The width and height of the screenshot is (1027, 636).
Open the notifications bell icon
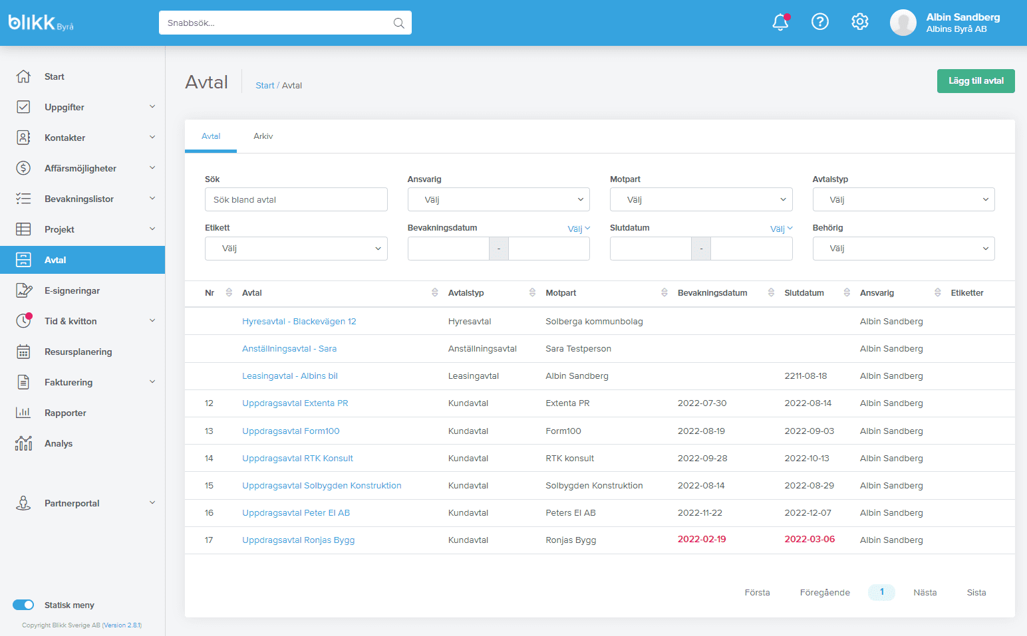(780, 23)
